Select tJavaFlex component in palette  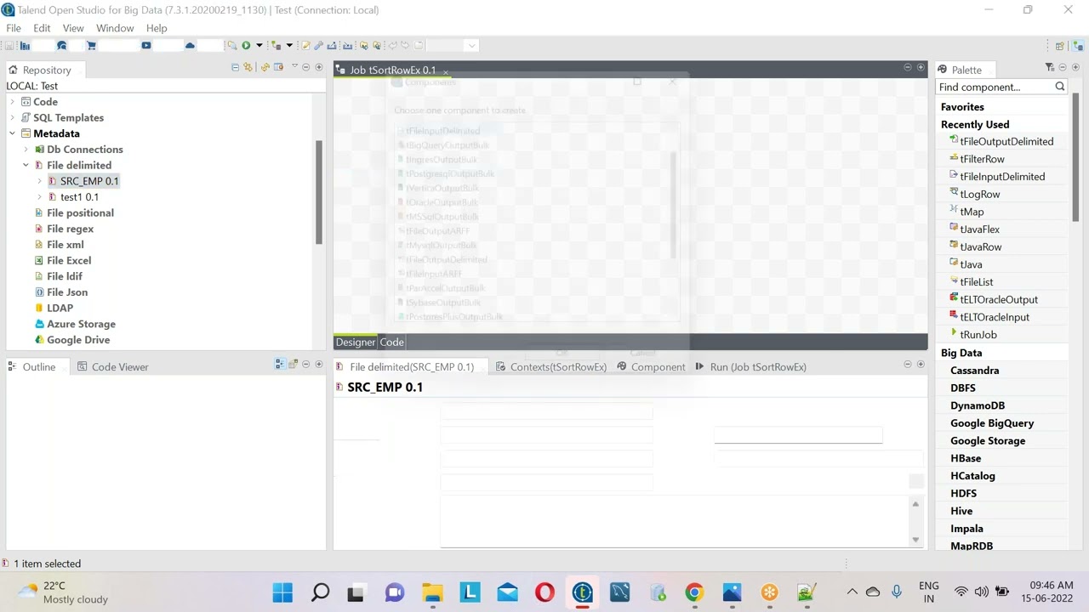pos(979,229)
